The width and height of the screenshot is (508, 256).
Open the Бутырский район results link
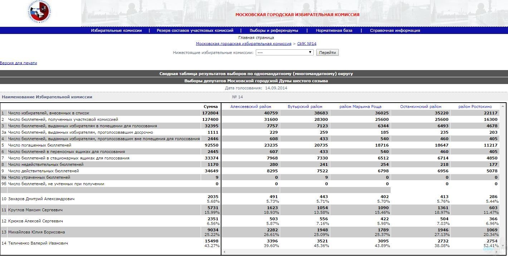coord(305,107)
